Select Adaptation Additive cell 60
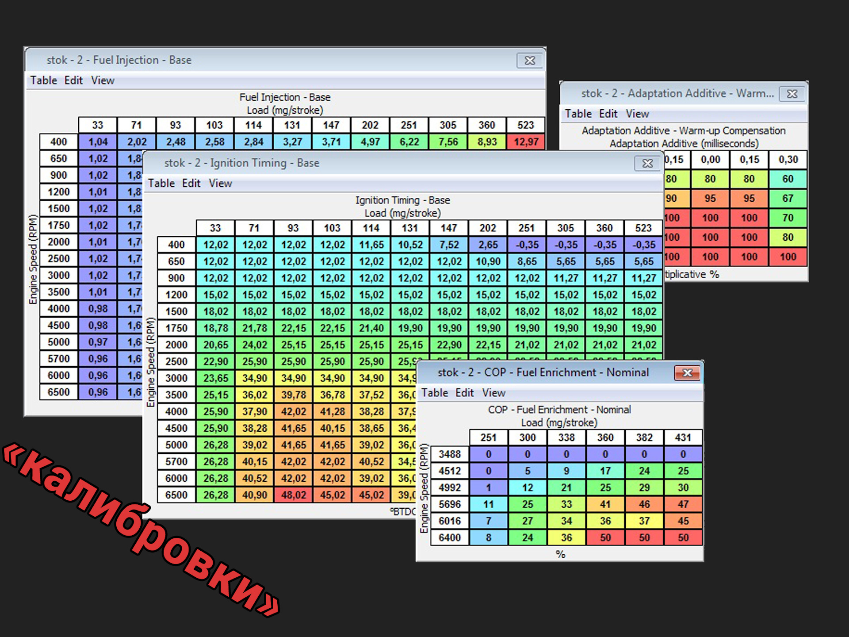 (788, 179)
